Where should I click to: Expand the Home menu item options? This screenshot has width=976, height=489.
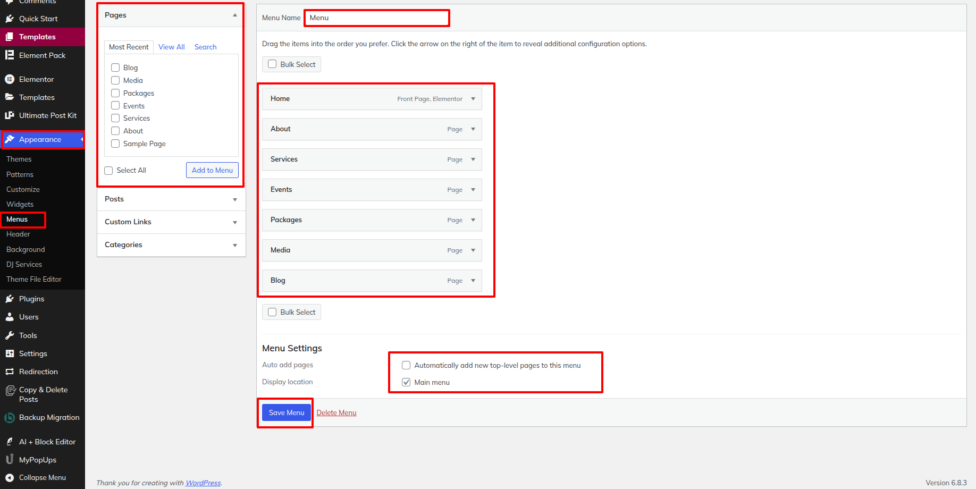coord(473,99)
